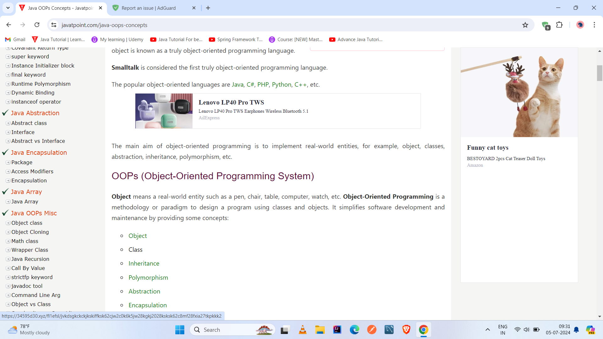Expand the Java Recursion sidebar topic
The image size is (603, 339).
(x=30, y=259)
